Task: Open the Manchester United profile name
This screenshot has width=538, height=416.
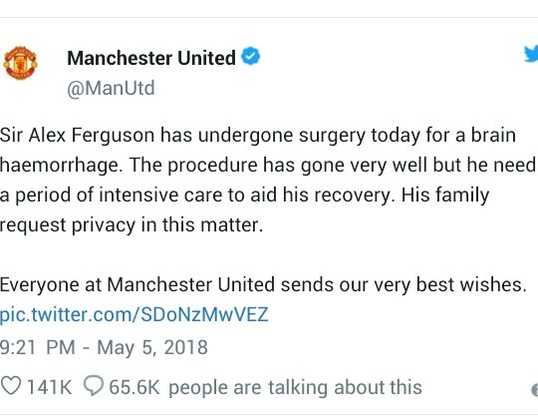Action: pyautogui.click(x=151, y=58)
